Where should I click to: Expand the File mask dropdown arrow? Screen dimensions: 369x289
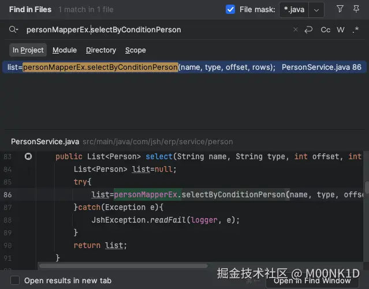tap(316, 10)
